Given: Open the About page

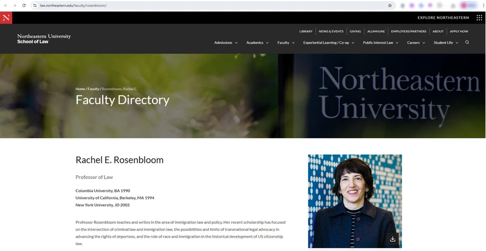Looking at the screenshot, I should pos(438,32).
